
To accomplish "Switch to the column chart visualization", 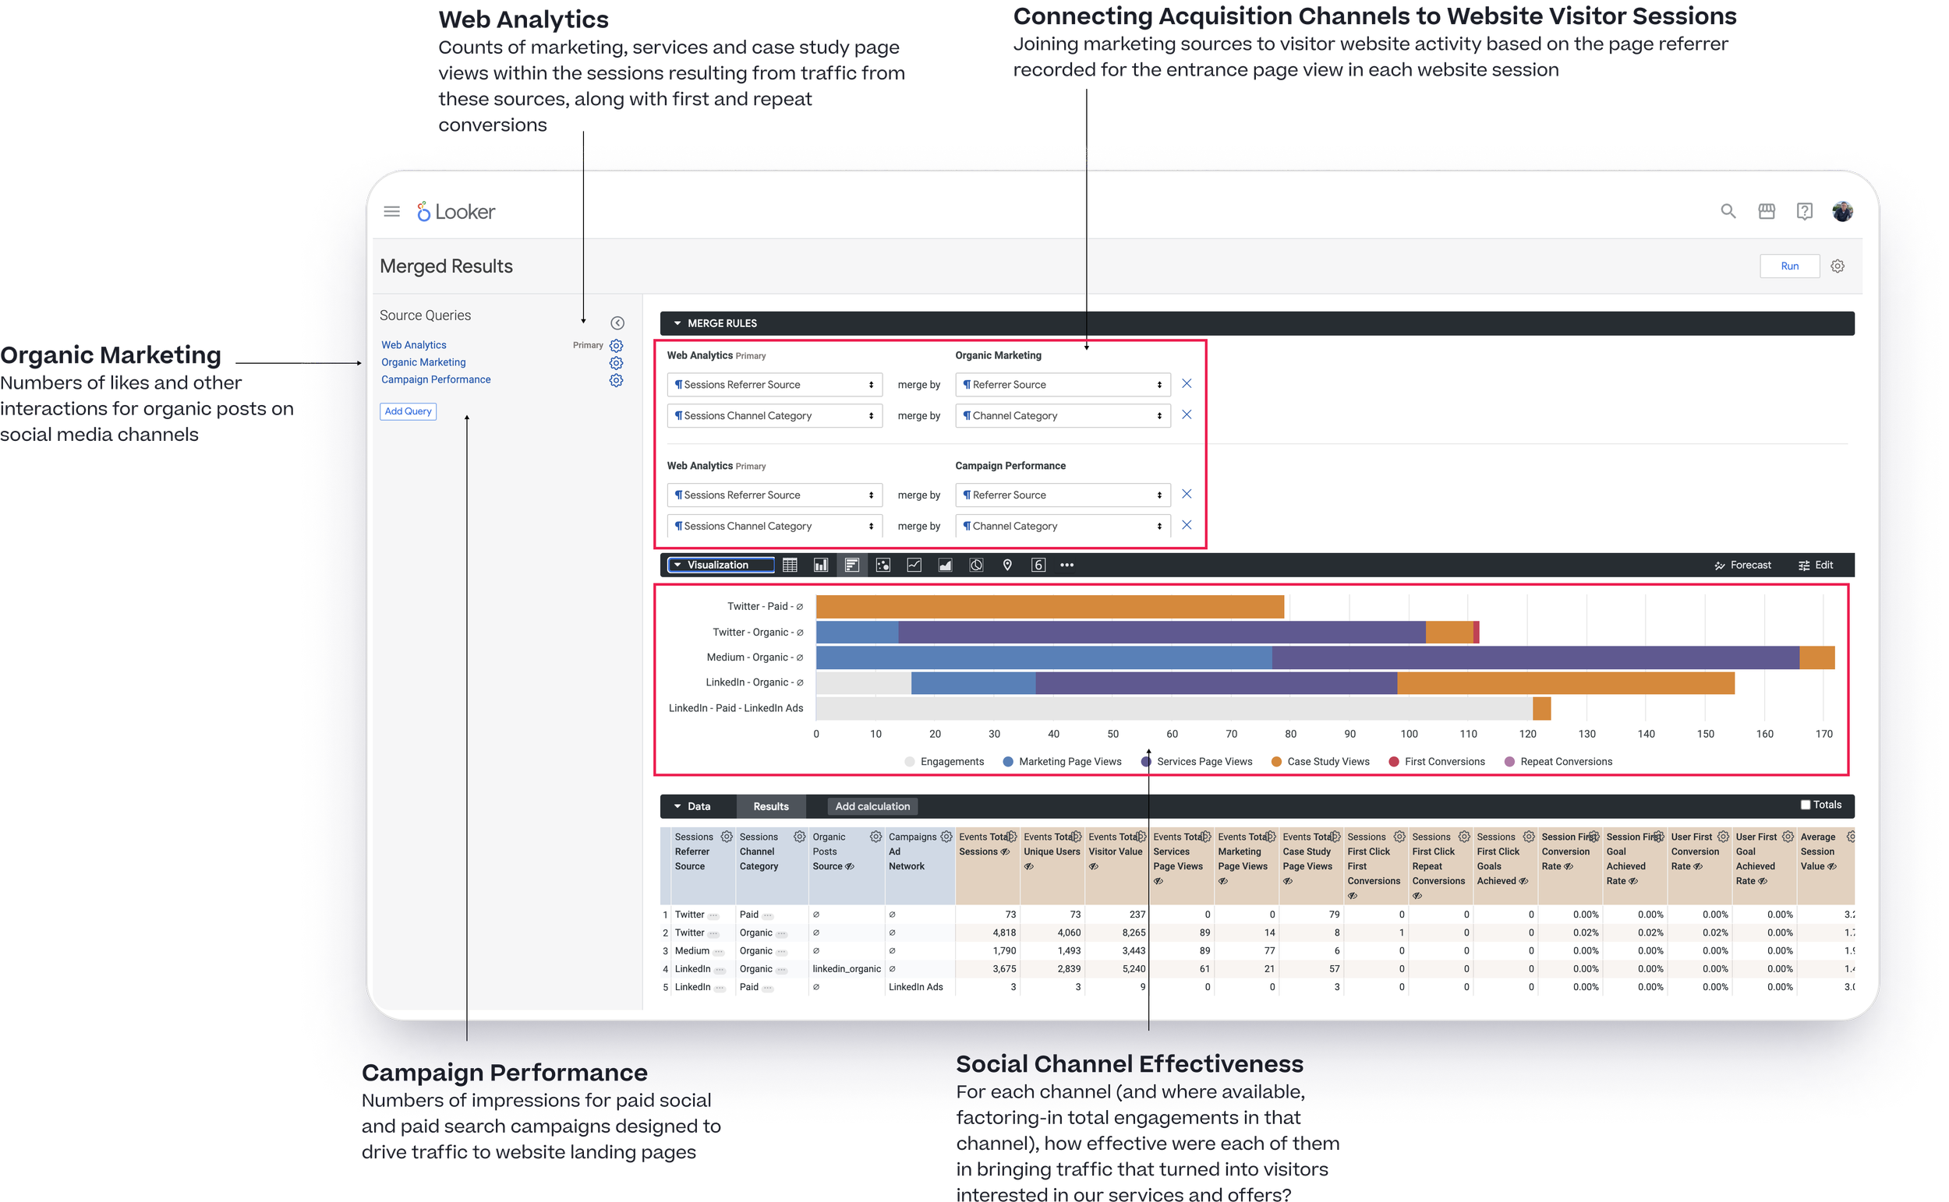I will [x=820, y=566].
